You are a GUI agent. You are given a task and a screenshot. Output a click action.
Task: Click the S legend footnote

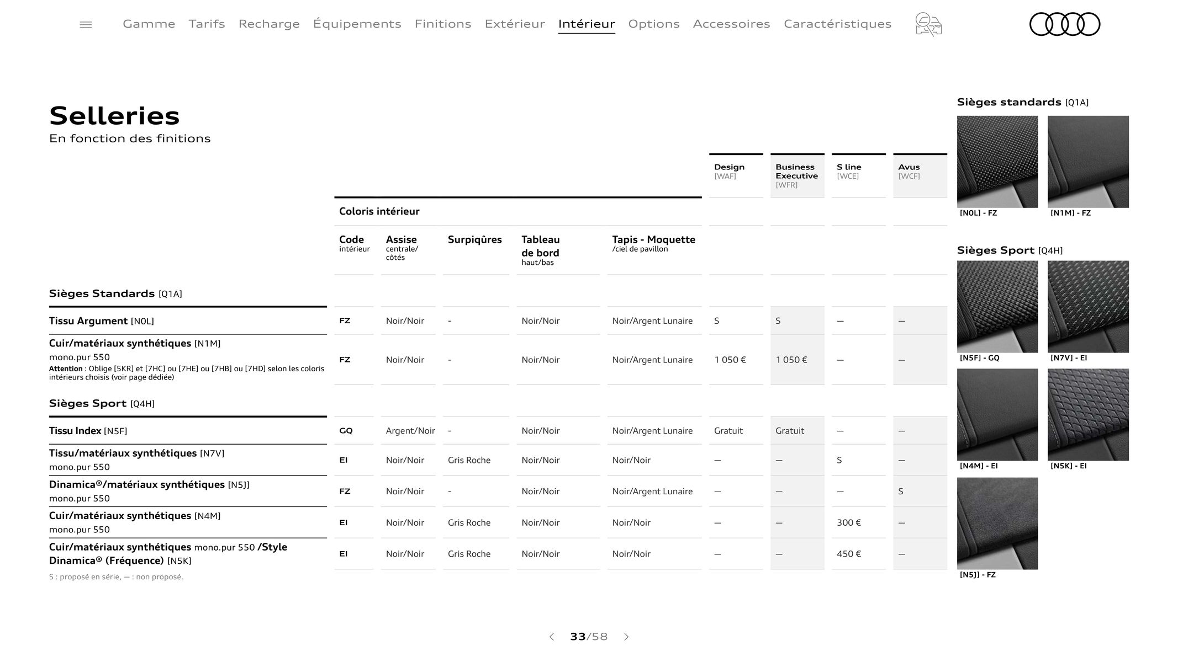click(x=116, y=577)
